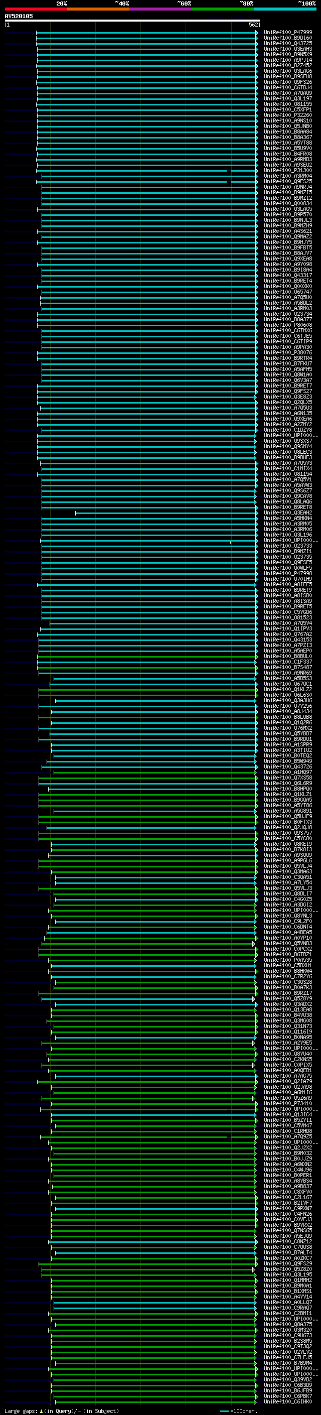The width and height of the screenshot is (321, 1415).
Task: Select the UniRef100_Q9CAV8 hit label
Action: tap(288, 496)
